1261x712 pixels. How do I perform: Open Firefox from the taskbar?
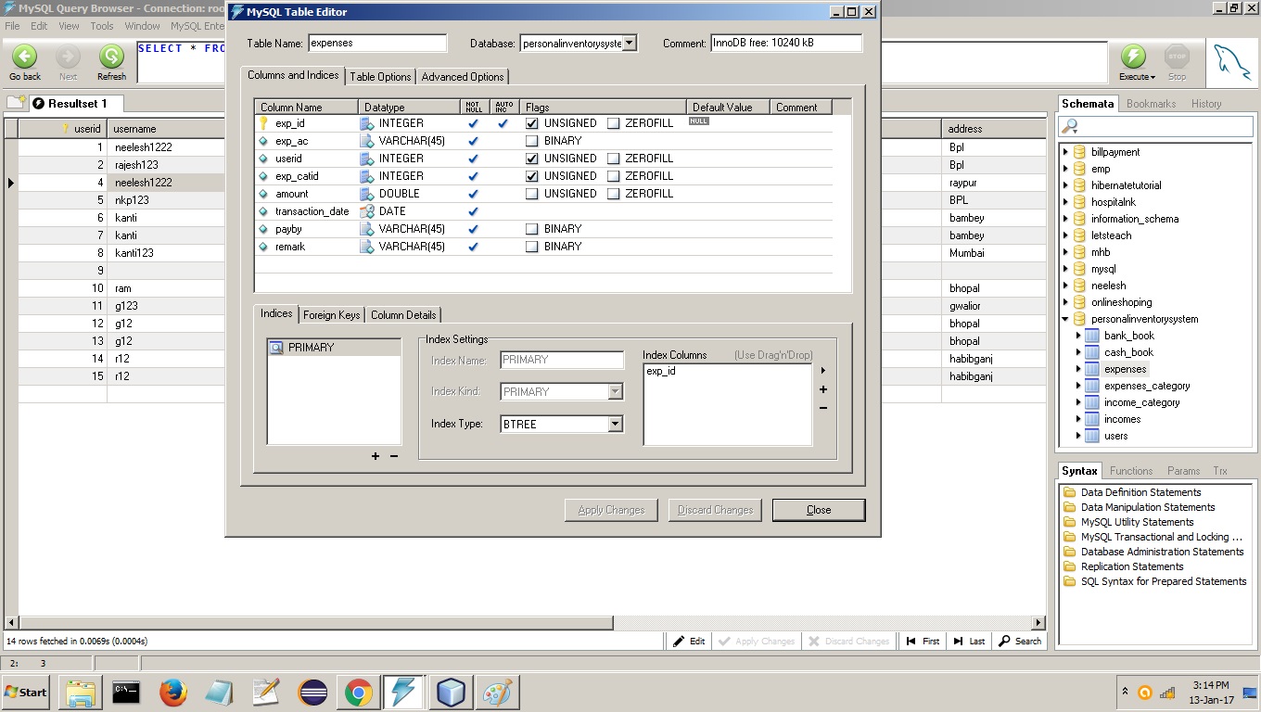coord(172,693)
